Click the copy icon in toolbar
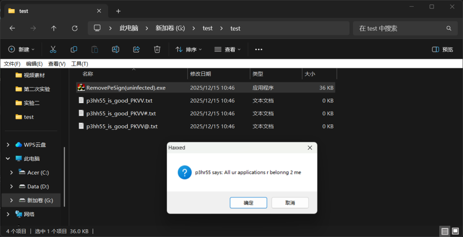Viewport: 463px width, 237px height. click(x=74, y=49)
